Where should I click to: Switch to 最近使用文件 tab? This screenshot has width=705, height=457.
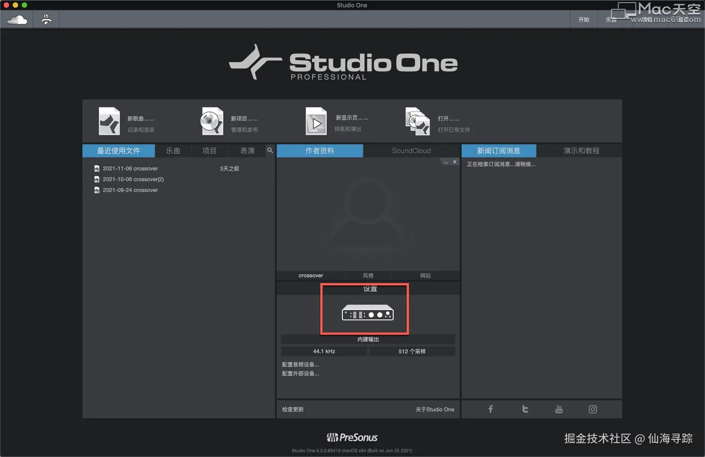(x=119, y=151)
